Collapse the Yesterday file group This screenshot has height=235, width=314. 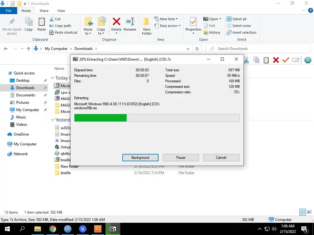(52, 120)
